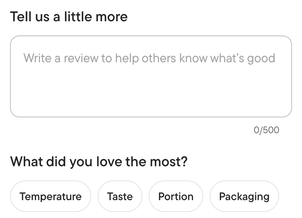Click the rounded border of the review field
This screenshot has width=302, height=218.
click(151, 37)
